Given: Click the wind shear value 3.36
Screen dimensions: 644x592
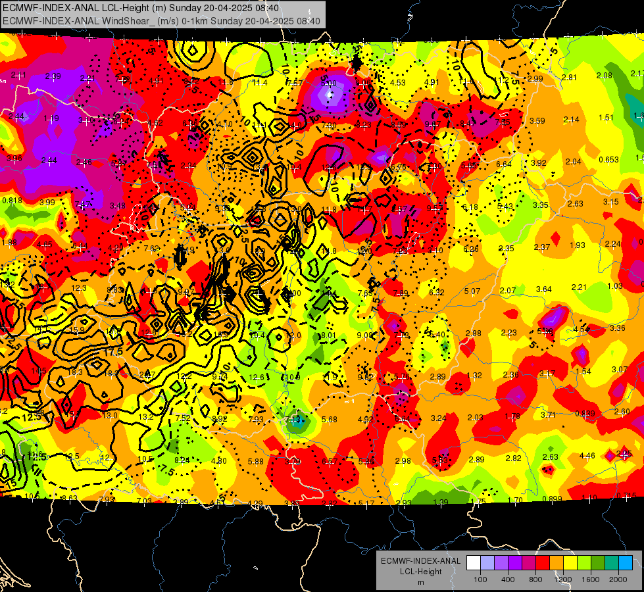Looking at the screenshot, I should pos(617,328).
